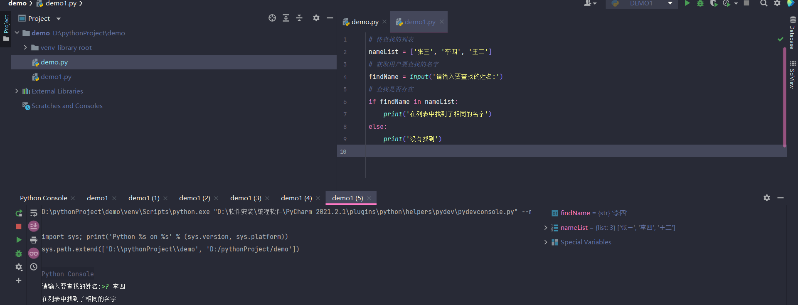The width and height of the screenshot is (798, 305).
Task: Add new console with plus icon
Action: point(19,280)
